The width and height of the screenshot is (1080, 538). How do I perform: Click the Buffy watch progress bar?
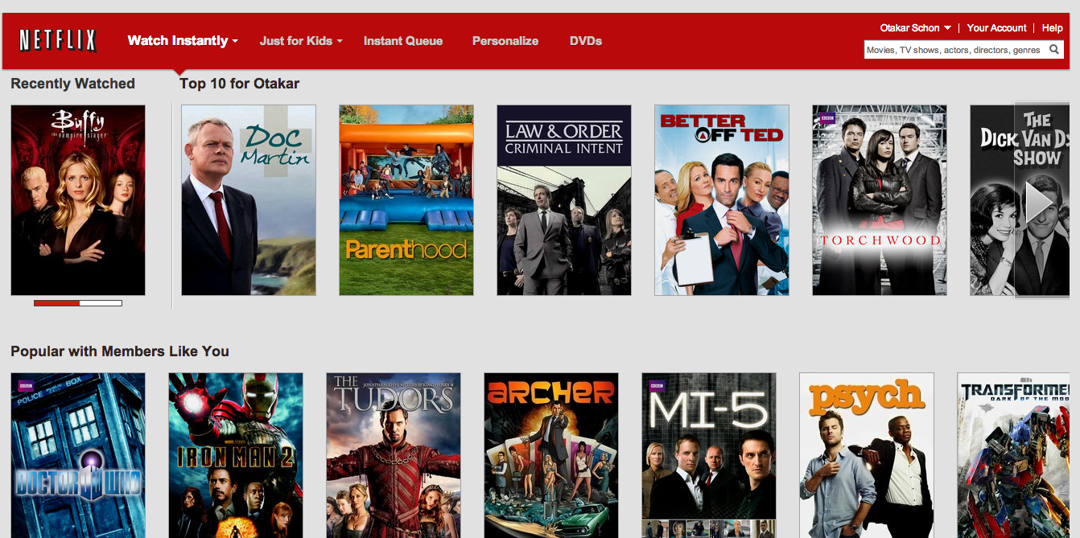(x=78, y=303)
